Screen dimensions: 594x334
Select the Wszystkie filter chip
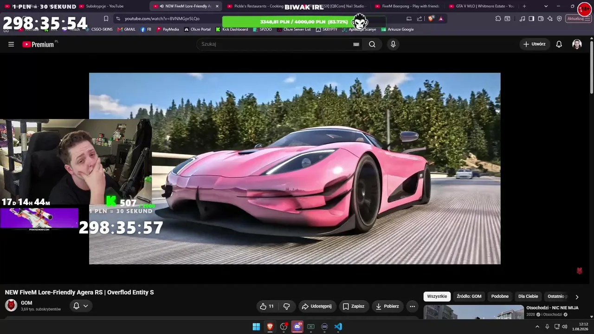[x=437, y=296]
